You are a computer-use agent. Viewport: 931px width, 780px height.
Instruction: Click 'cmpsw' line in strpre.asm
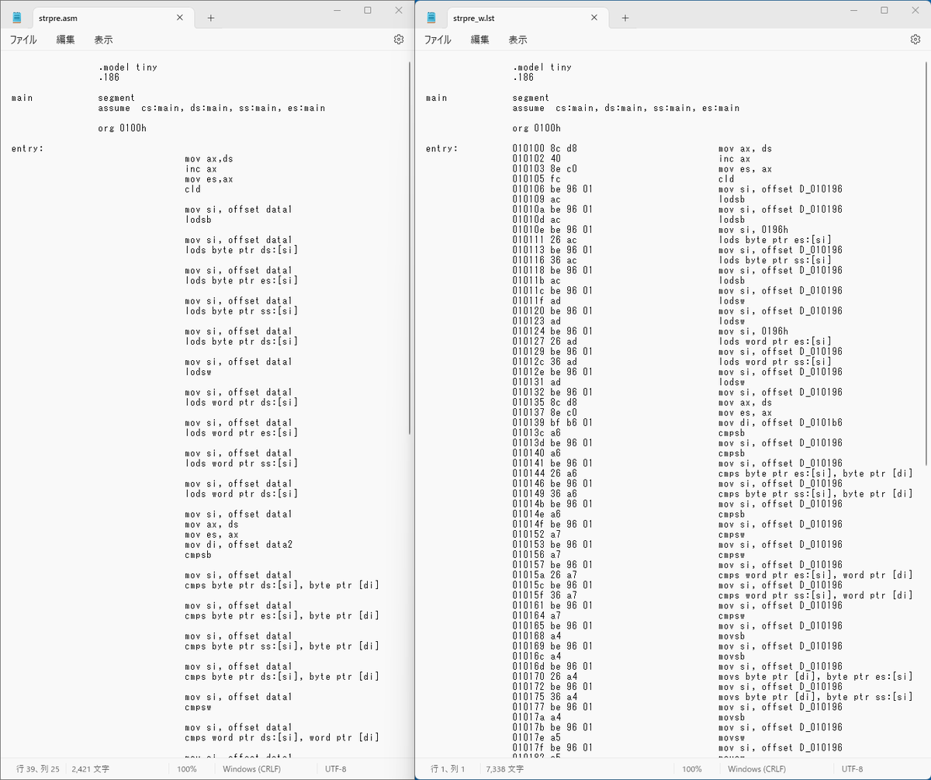coord(198,707)
